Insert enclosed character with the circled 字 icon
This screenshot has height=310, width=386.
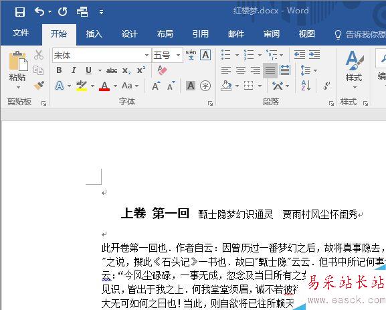click(x=205, y=86)
